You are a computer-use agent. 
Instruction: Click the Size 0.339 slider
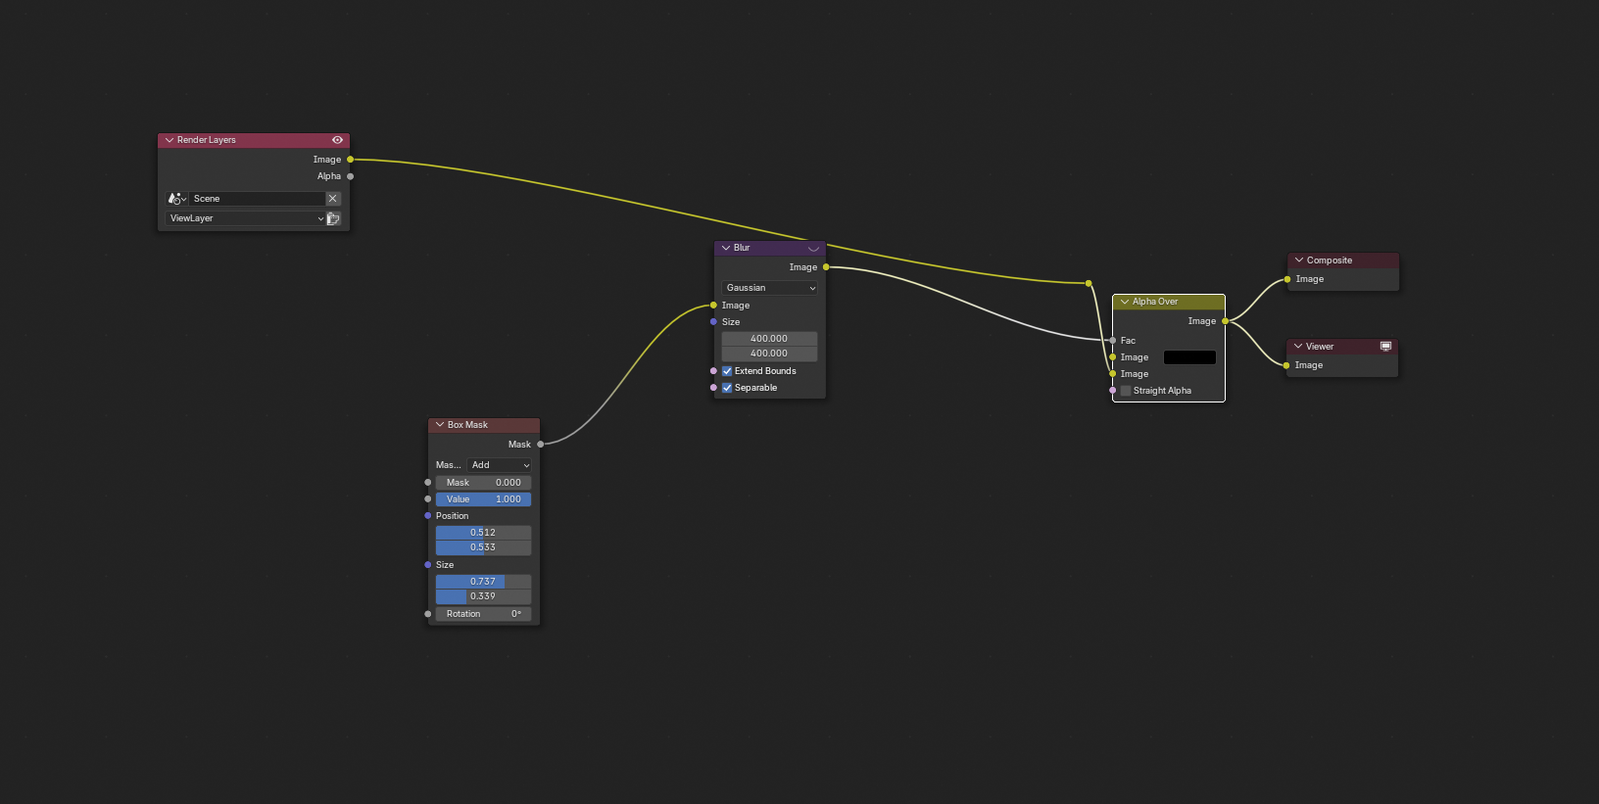coord(484,596)
